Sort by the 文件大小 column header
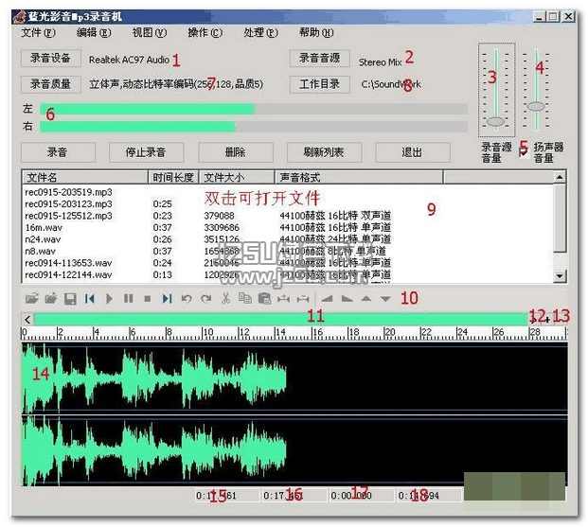 point(237,177)
